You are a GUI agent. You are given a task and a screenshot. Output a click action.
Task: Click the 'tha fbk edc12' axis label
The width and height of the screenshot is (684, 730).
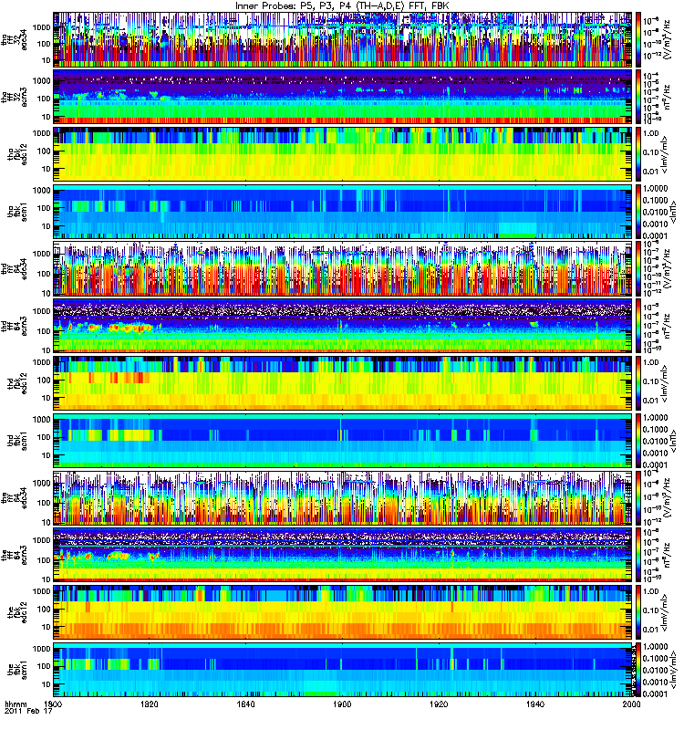tap(17, 154)
